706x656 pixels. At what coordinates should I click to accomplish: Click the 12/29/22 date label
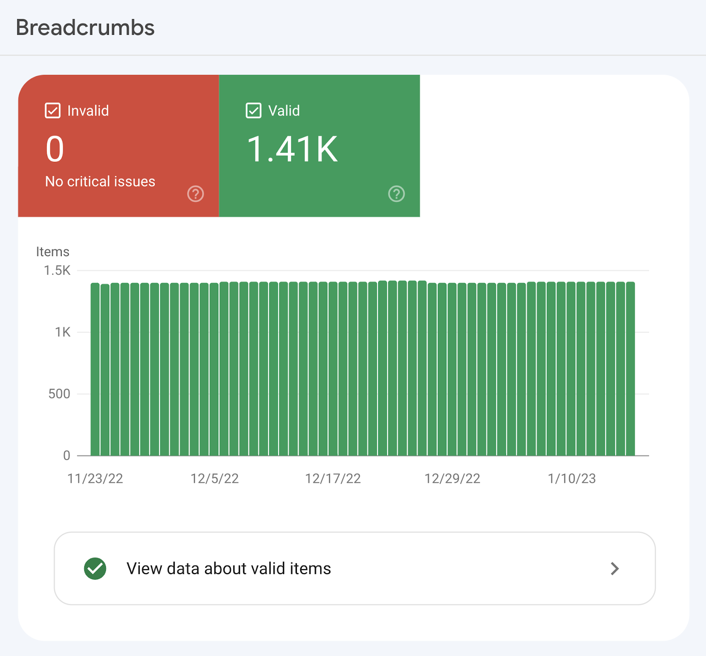click(452, 479)
